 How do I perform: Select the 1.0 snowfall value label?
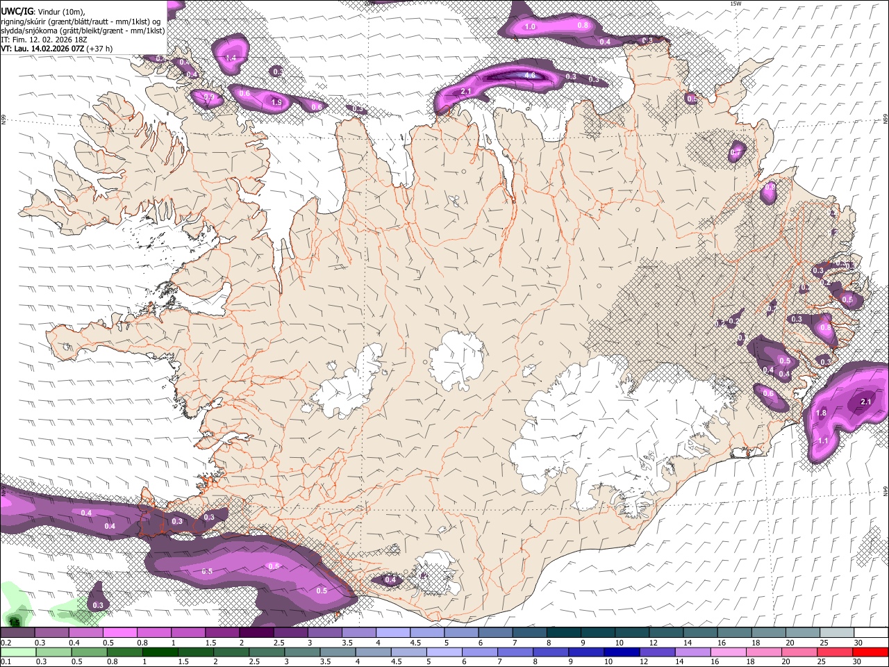(530, 26)
